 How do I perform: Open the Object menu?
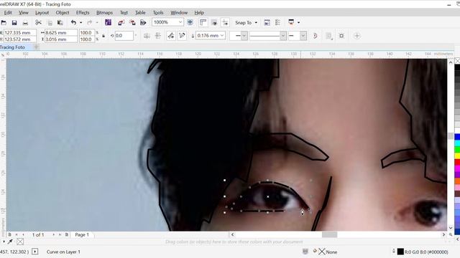(x=63, y=13)
